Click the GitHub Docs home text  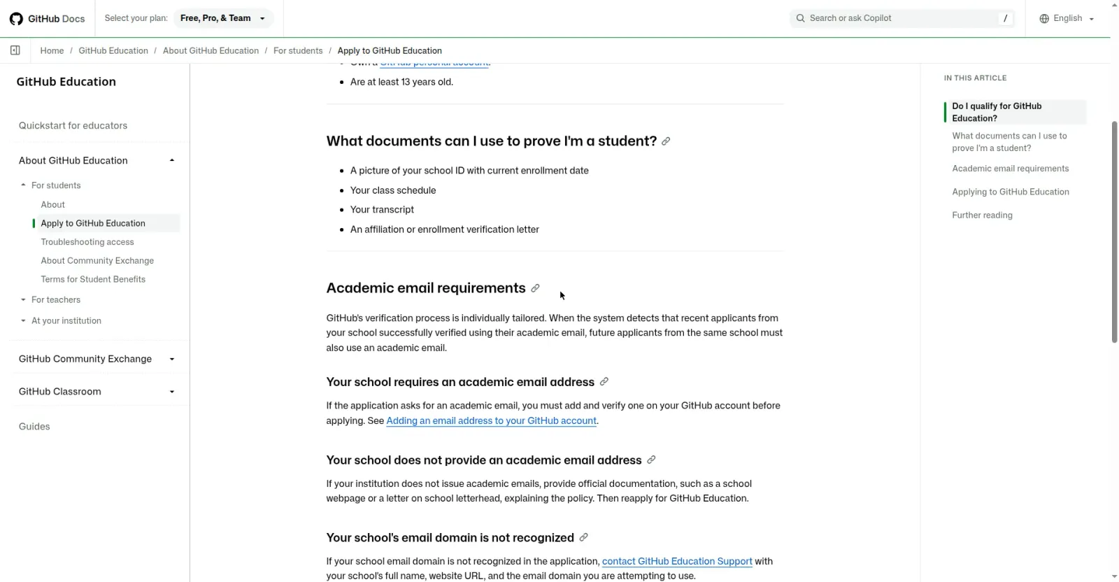tap(56, 19)
